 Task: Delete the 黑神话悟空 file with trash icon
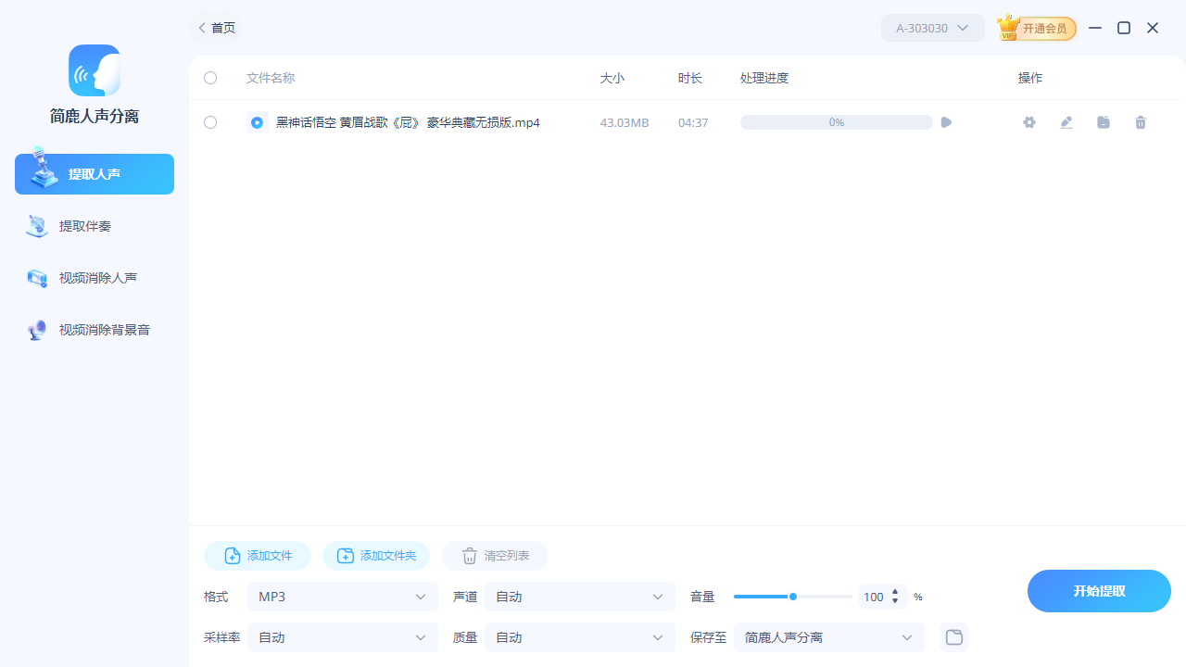coord(1140,122)
